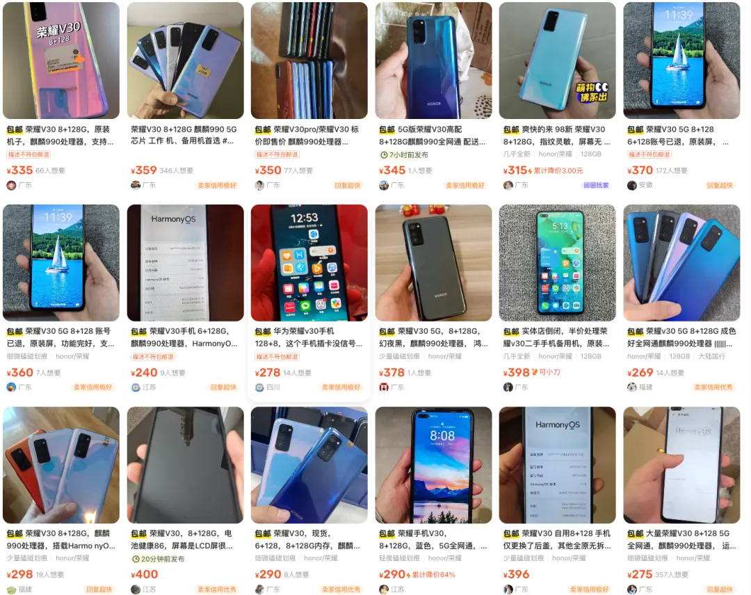Open the 8:08 lock-screen phone photo
The width and height of the screenshot is (751, 595).
433,465
